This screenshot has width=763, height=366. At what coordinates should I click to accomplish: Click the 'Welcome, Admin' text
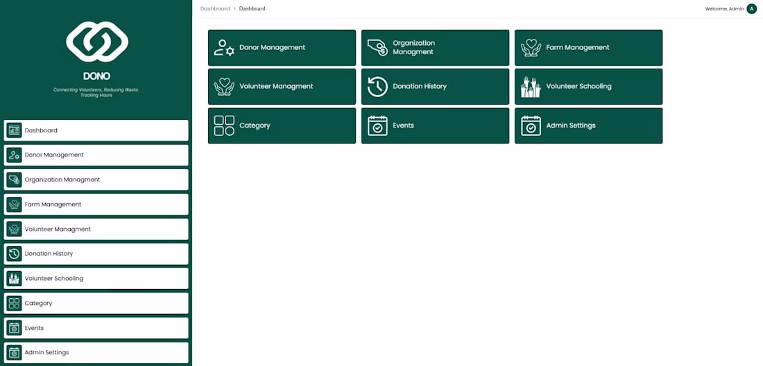click(724, 9)
